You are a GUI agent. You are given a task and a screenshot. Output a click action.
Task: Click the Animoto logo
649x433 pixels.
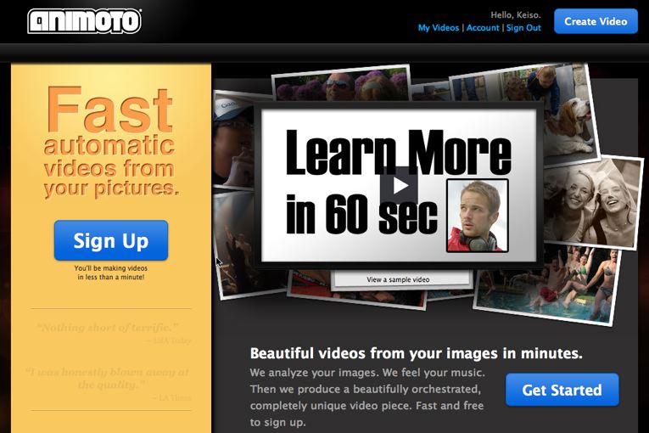coord(84,21)
